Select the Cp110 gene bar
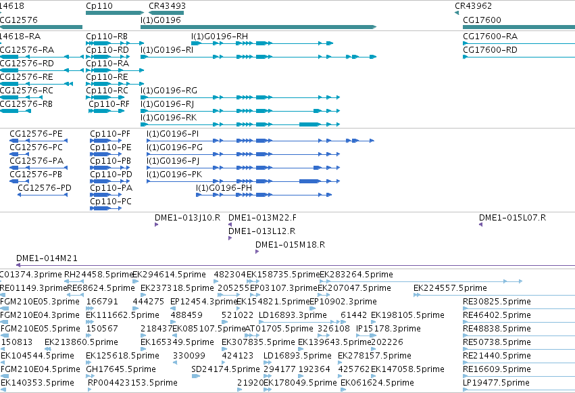 pyautogui.click(x=115, y=13)
